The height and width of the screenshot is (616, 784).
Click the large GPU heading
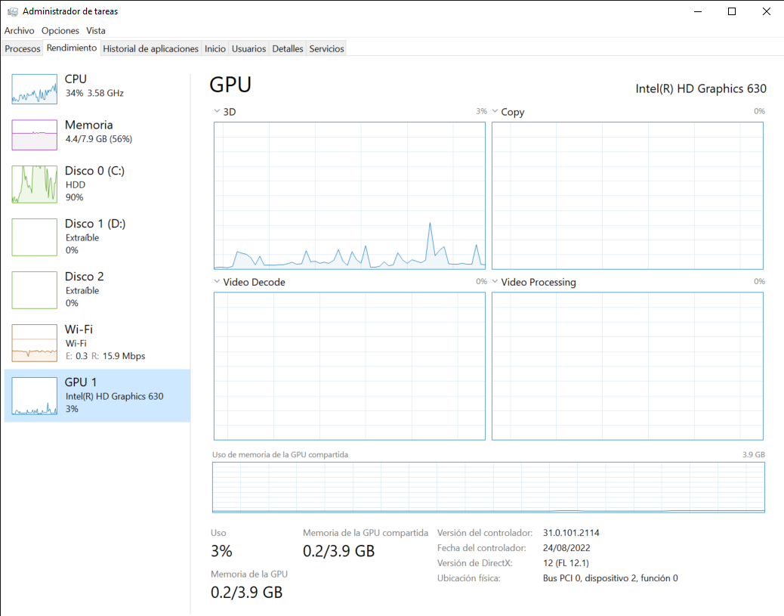[230, 85]
